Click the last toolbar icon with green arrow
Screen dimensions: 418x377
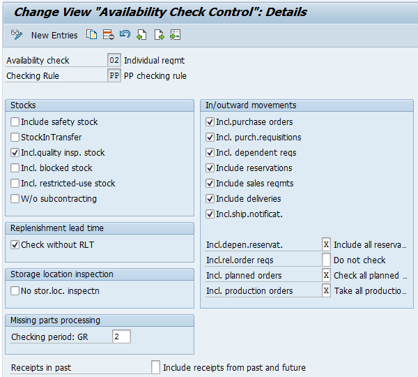(176, 35)
